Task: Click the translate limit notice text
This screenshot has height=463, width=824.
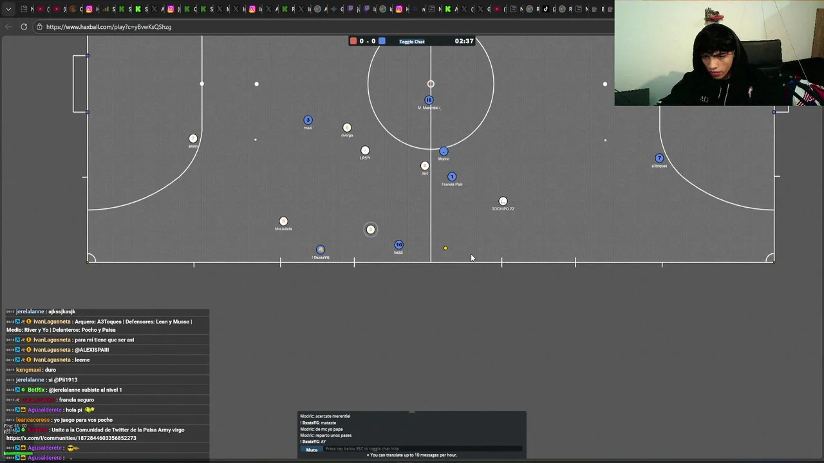Action: pos(413,455)
